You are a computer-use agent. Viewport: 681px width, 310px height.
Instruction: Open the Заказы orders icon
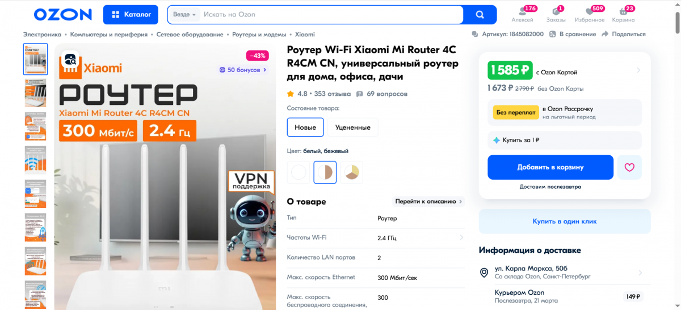click(556, 11)
